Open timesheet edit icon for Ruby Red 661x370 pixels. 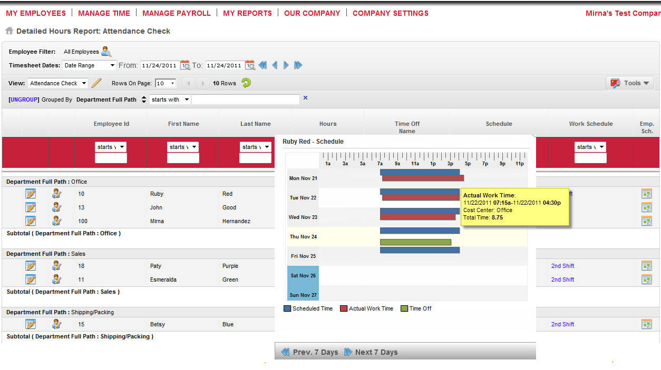(x=31, y=194)
